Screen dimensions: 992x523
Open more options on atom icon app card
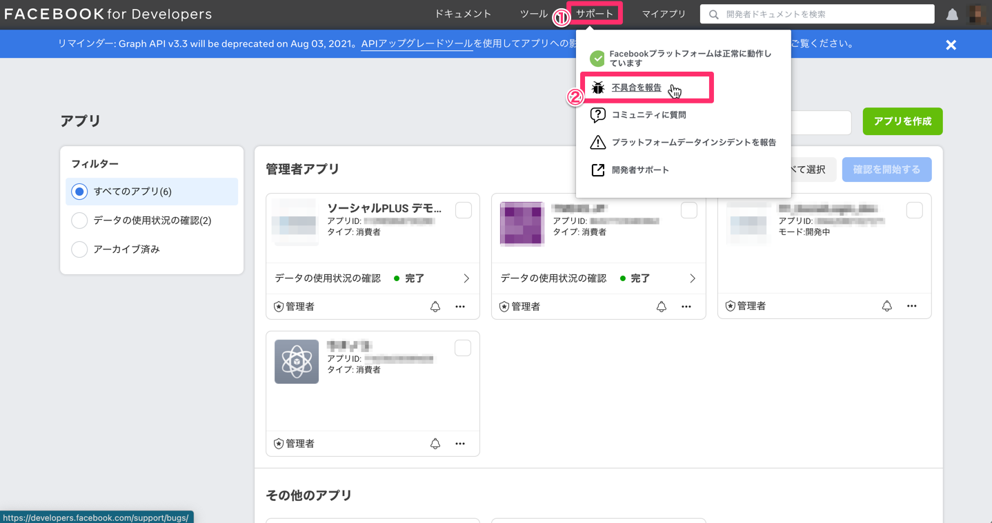click(460, 444)
